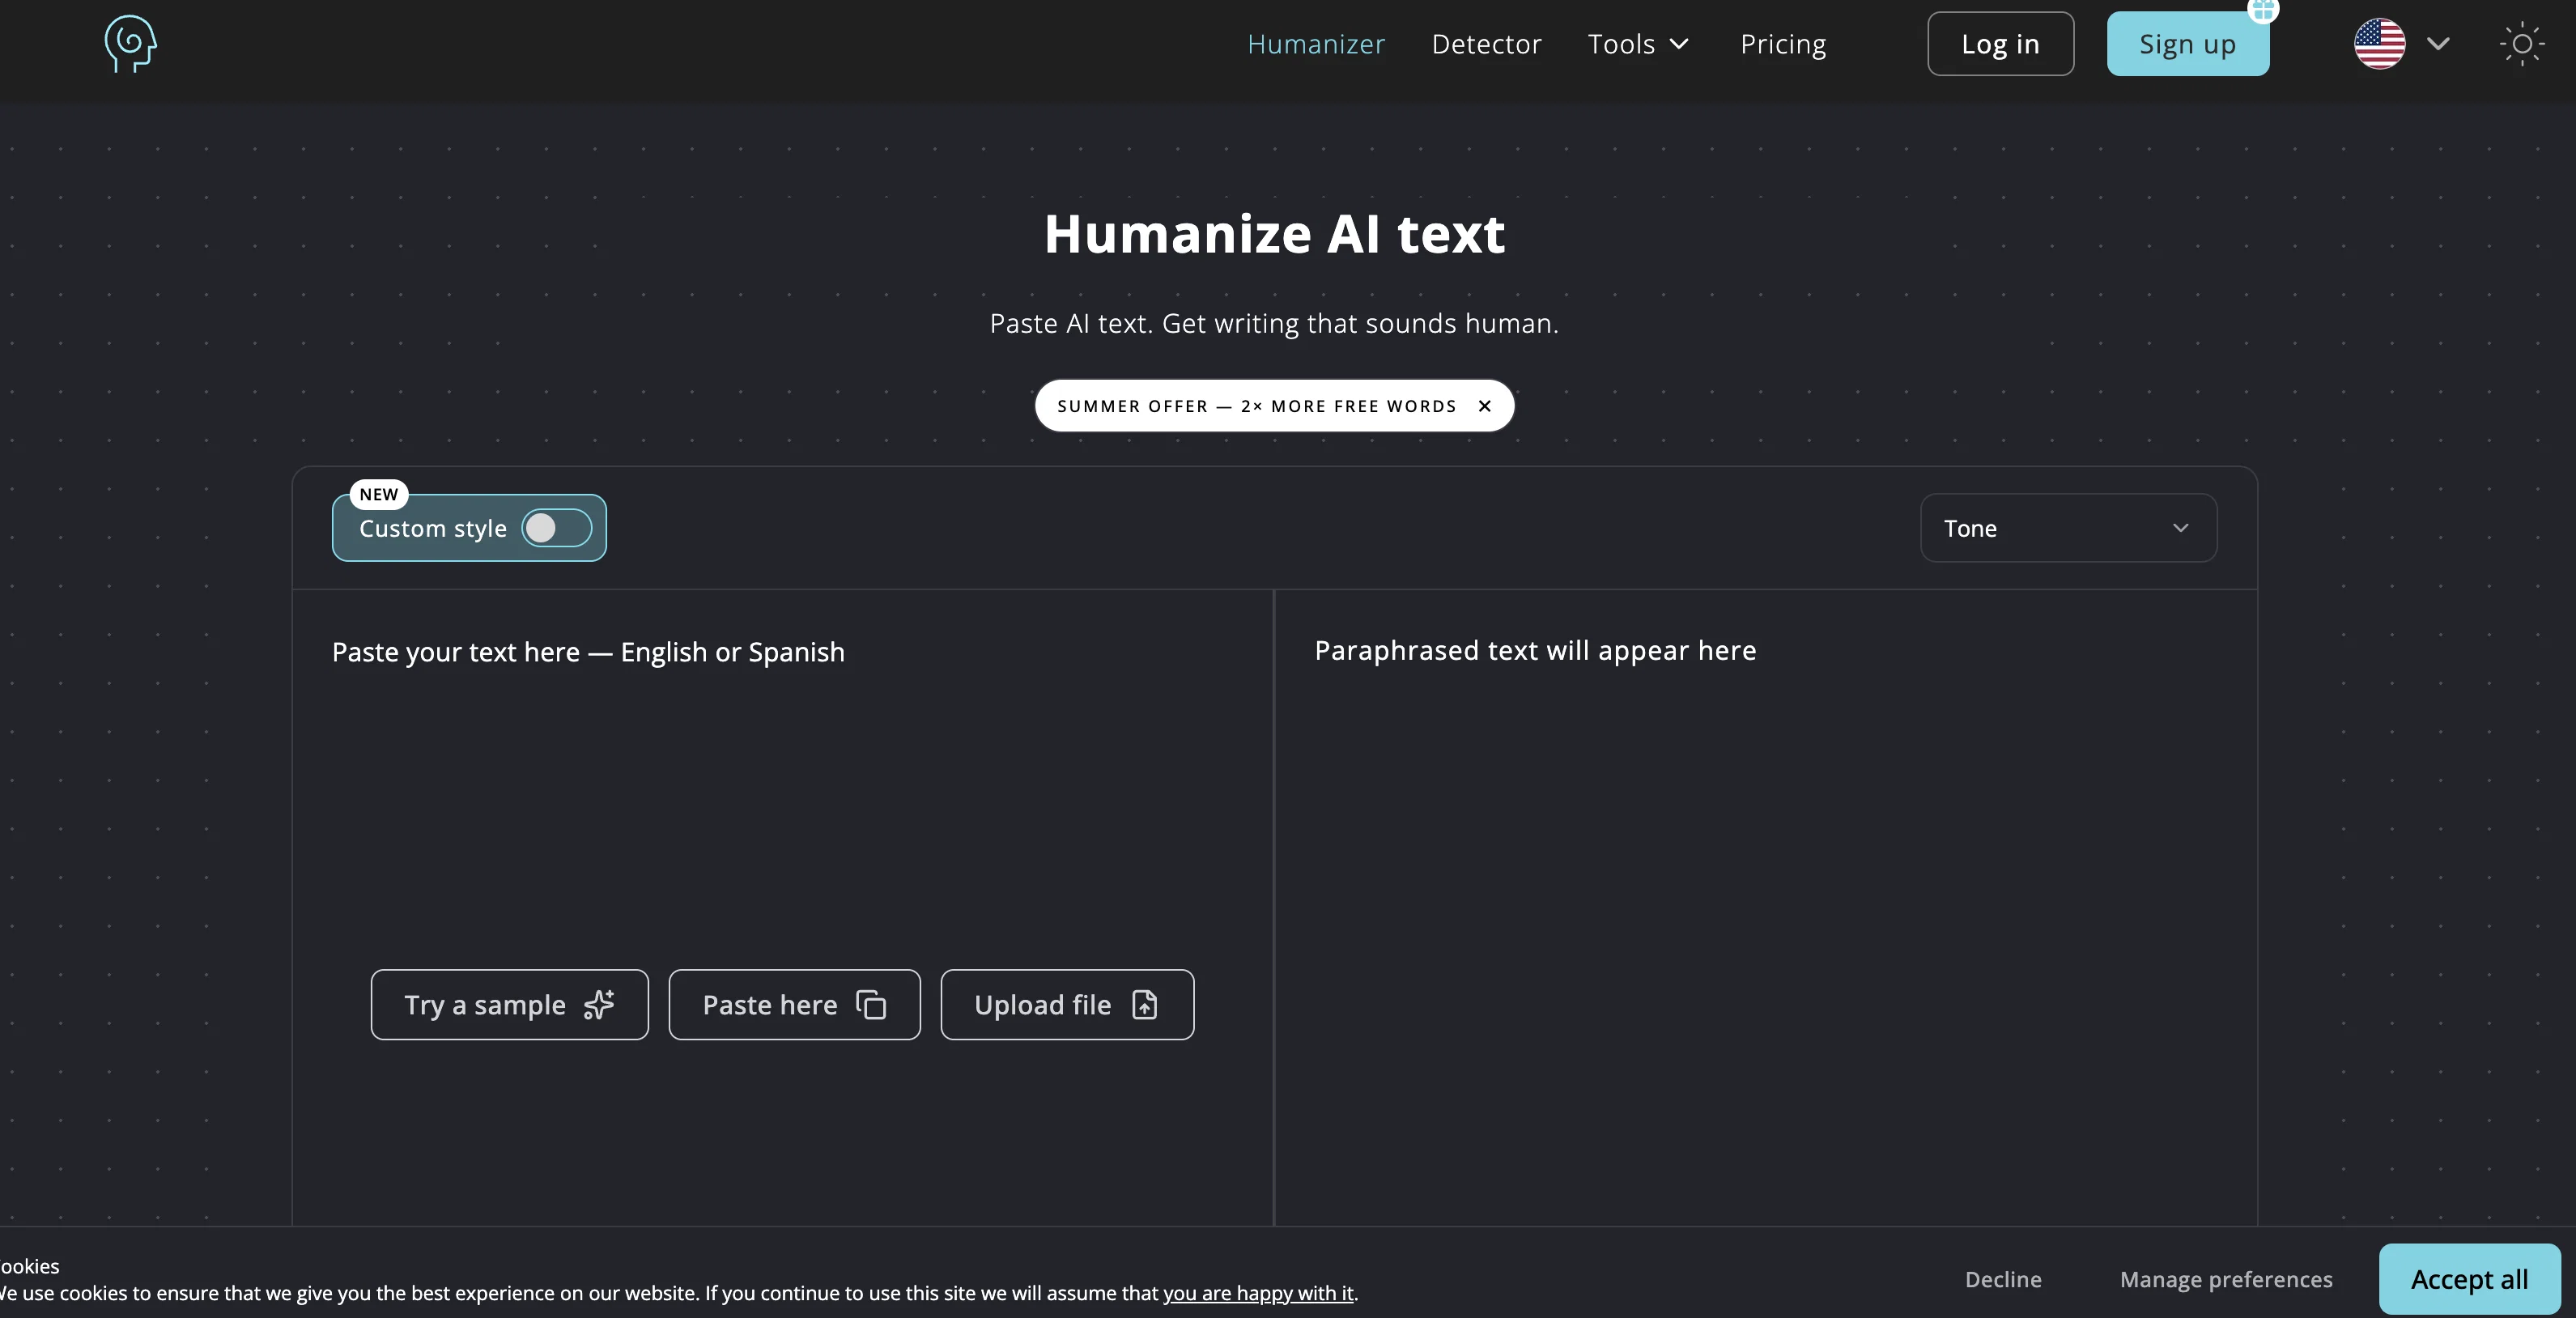Image resolution: width=2576 pixels, height=1318 pixels.
Task: Dismiss the Summer Offer banner
Action: 1484,406
